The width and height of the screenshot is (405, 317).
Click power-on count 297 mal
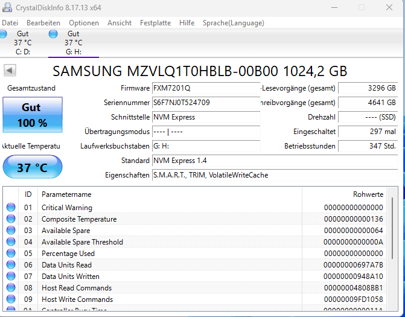pyautogui.click(x=368, y=132)
